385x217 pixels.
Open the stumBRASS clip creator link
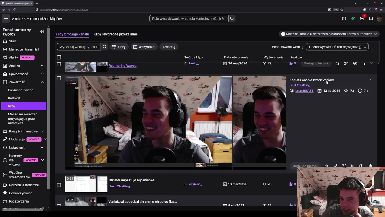304,91
